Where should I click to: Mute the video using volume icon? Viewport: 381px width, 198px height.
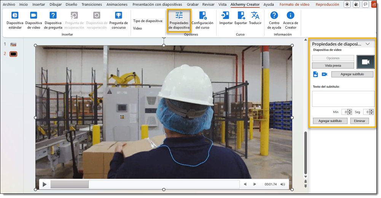(282, 184)
